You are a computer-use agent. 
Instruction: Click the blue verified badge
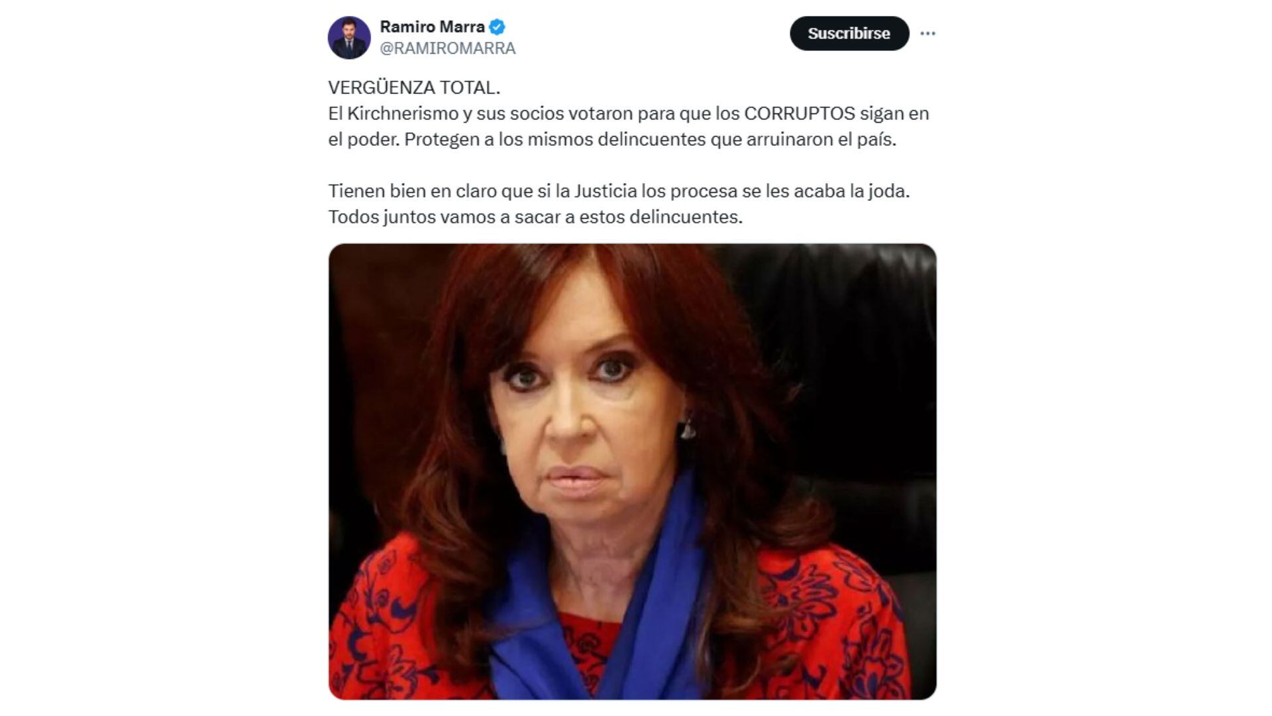coord(498,27)
